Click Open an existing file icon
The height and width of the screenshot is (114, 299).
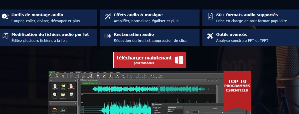pyautogui.click(x=63, y=86)
